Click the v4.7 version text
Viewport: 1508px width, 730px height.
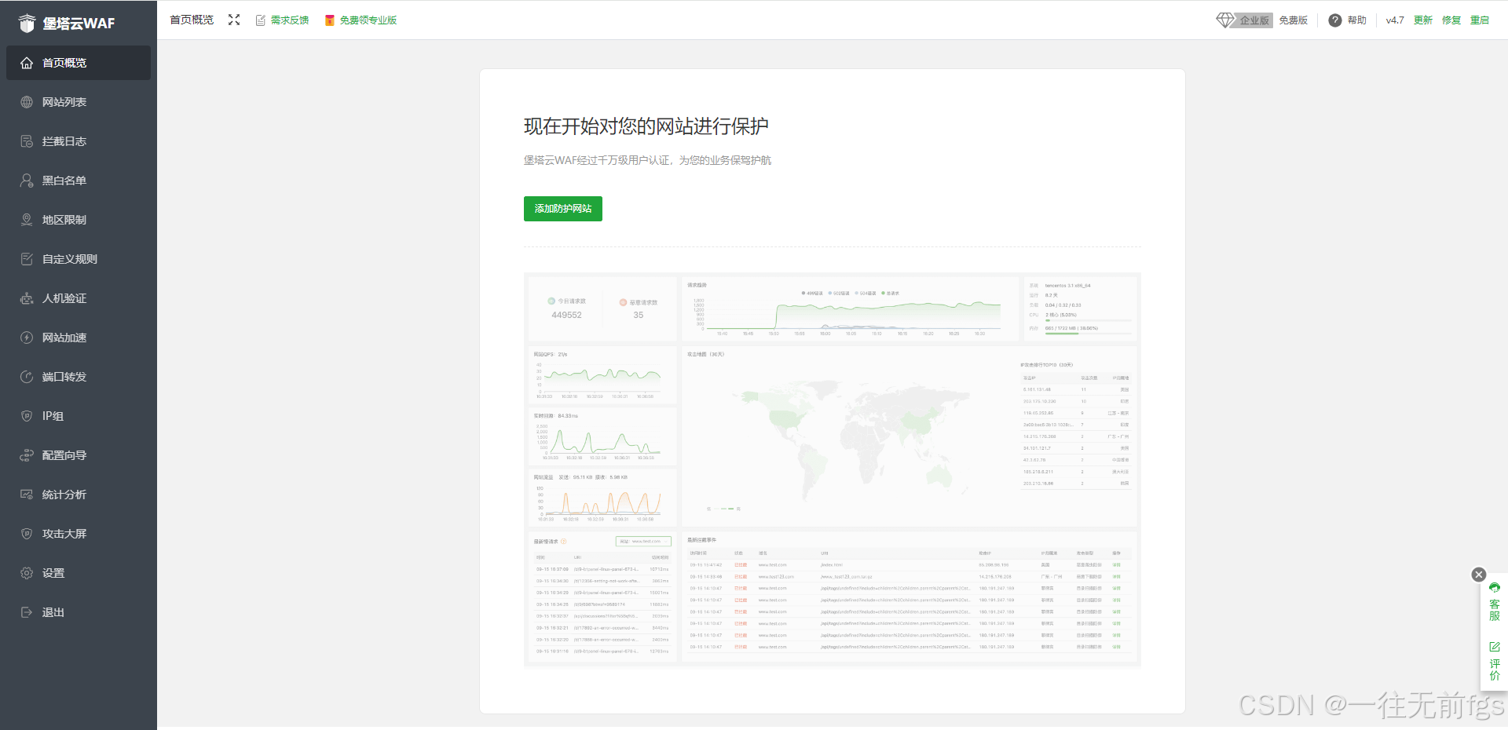tap(1395, 20)
